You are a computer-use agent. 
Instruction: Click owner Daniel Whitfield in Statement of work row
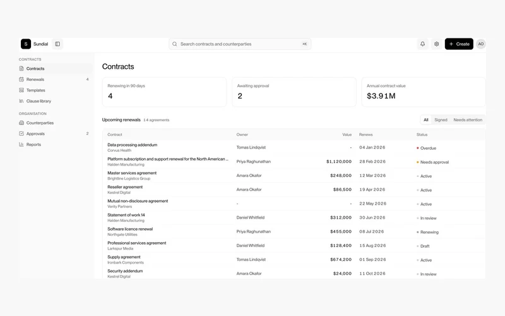251,217
